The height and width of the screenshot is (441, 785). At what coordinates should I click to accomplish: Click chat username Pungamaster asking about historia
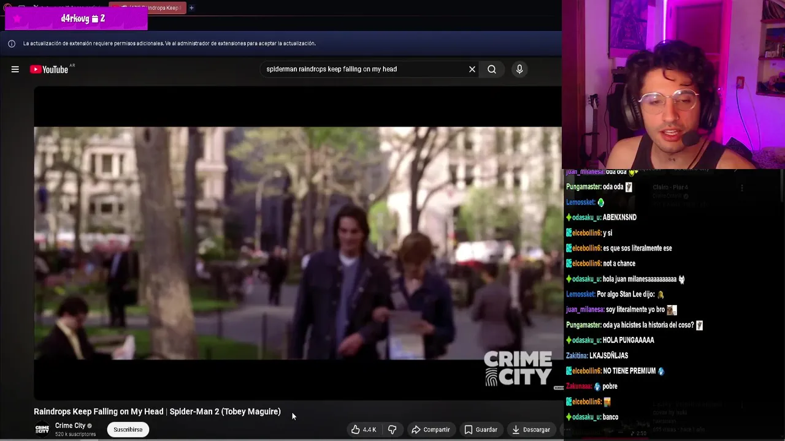click(583, 325)
